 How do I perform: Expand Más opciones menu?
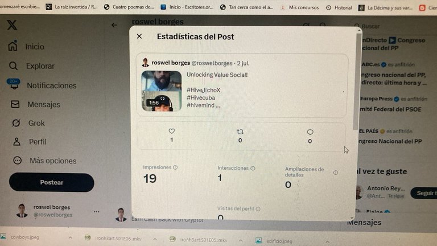[x=44, y=161]
